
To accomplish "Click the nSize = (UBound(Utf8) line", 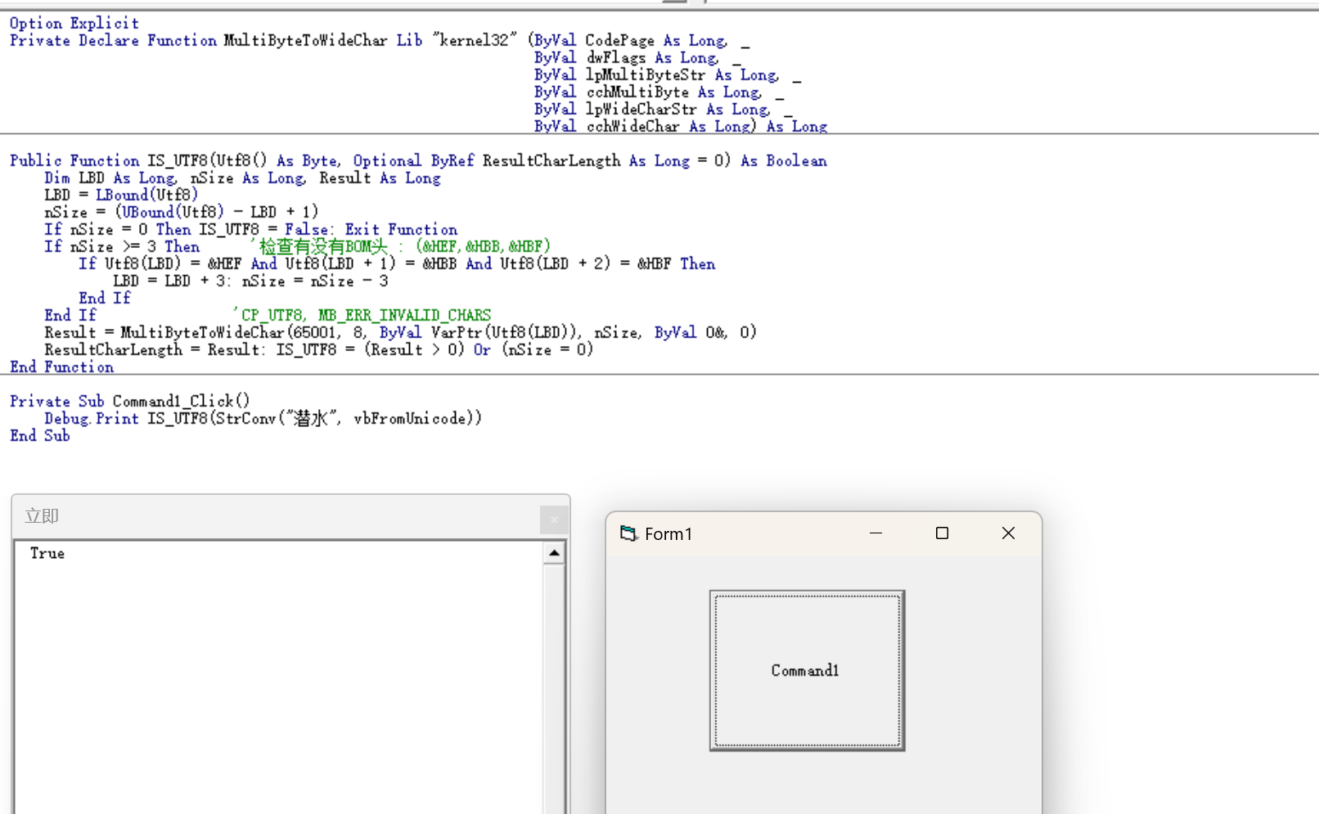I will tap(182, 212).
